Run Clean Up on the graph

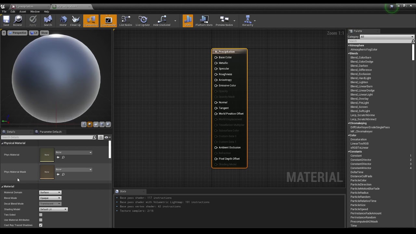75,21
